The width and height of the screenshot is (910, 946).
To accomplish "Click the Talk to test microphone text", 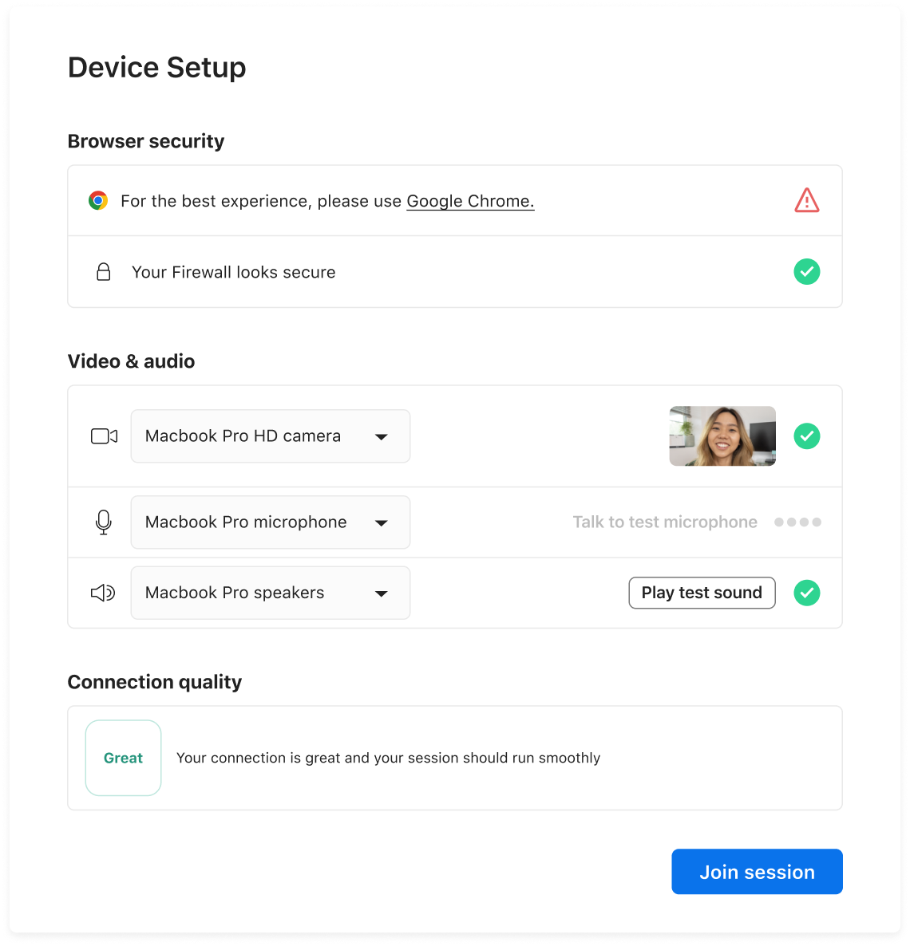I will point(665,522).
